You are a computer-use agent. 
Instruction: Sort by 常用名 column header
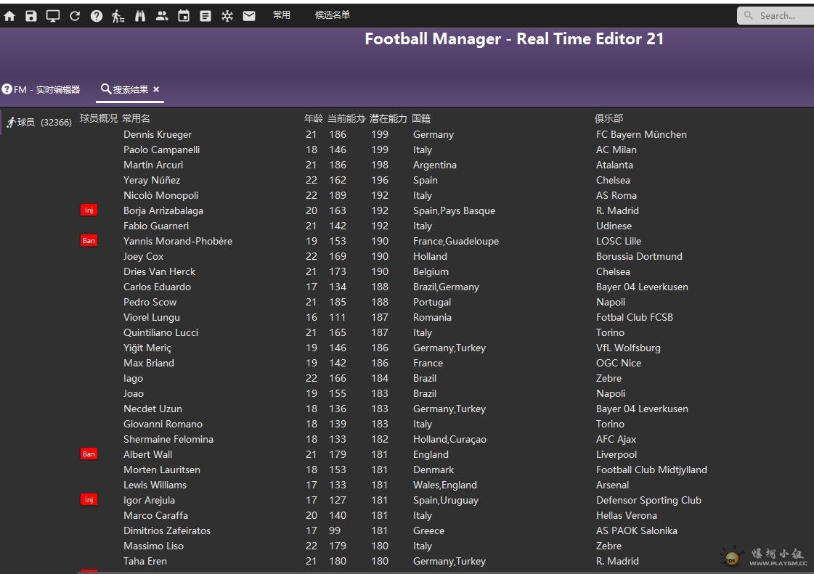pos(136,118)
